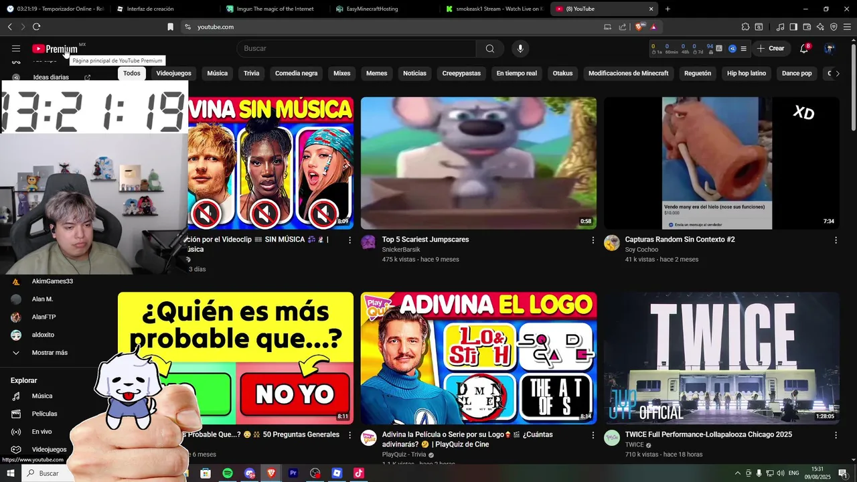The height and width of the screenshot is (482, 857).
Task: Select the Música filter chip
Action: (x=218, y=74)
